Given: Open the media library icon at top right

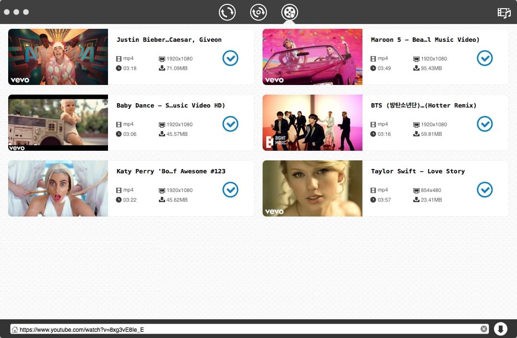Looking at the screenshot, I should [504, 13].
